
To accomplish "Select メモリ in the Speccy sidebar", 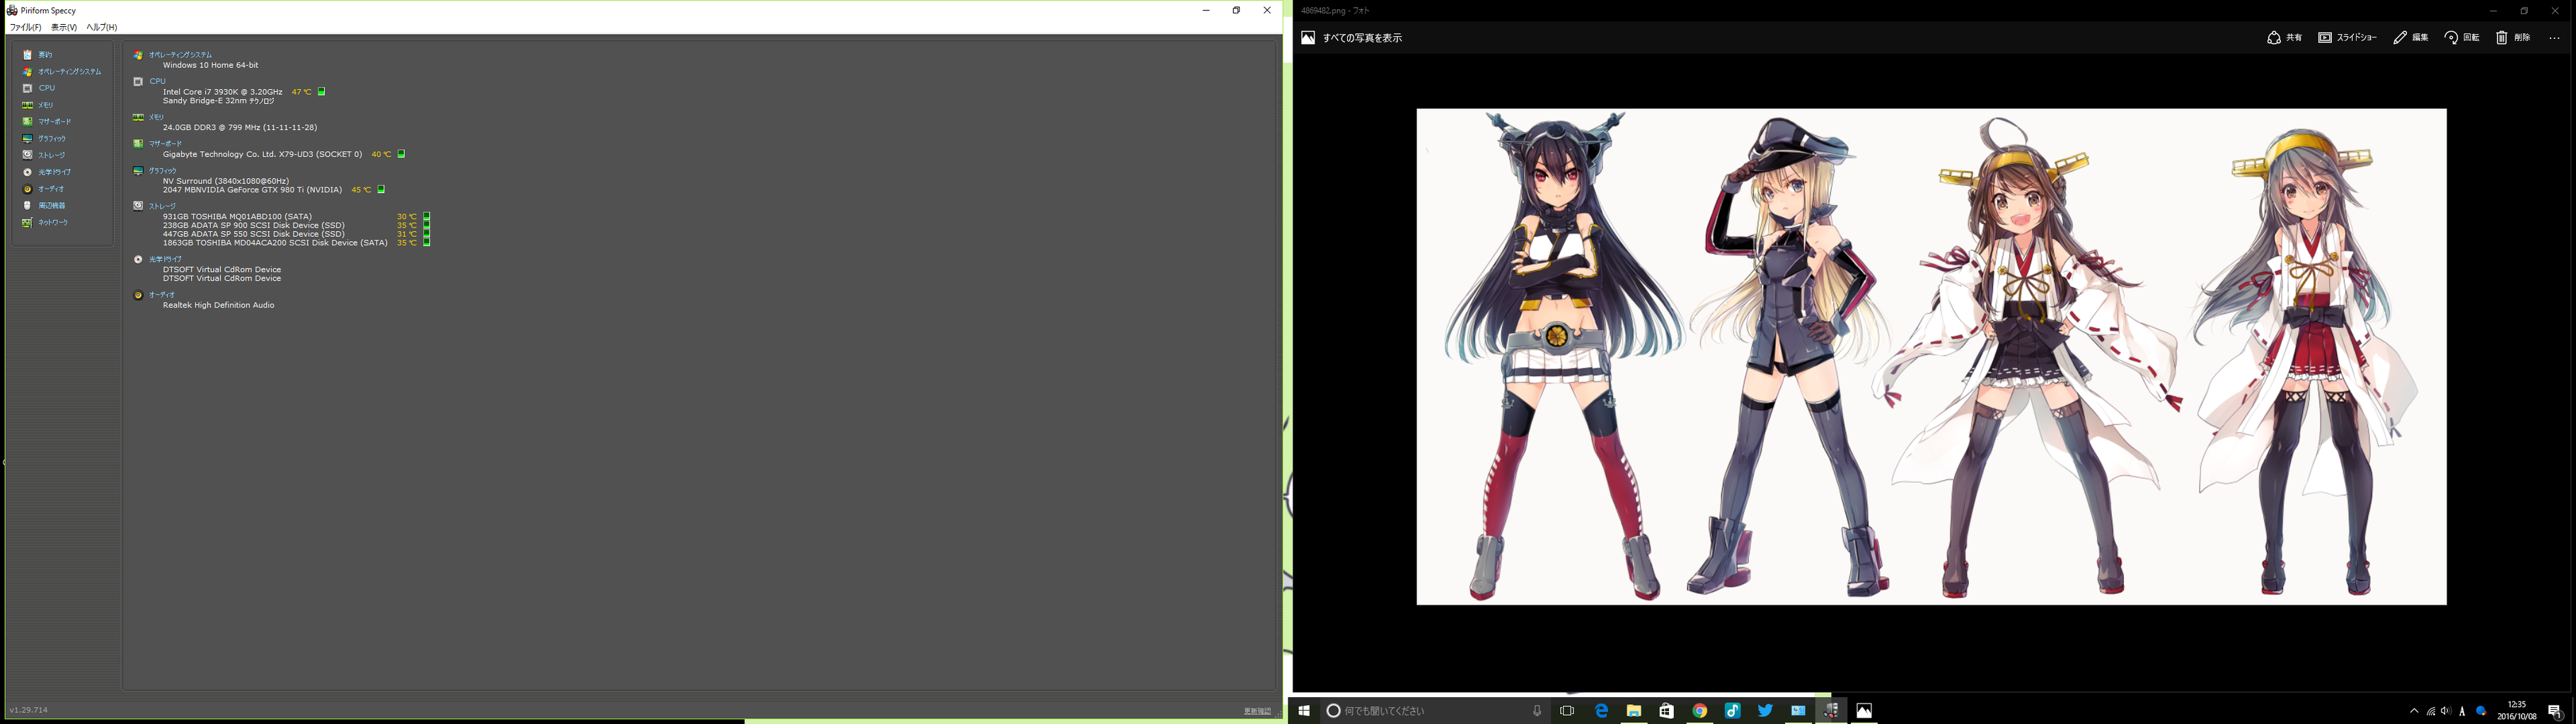I will [x=46, y=105].
